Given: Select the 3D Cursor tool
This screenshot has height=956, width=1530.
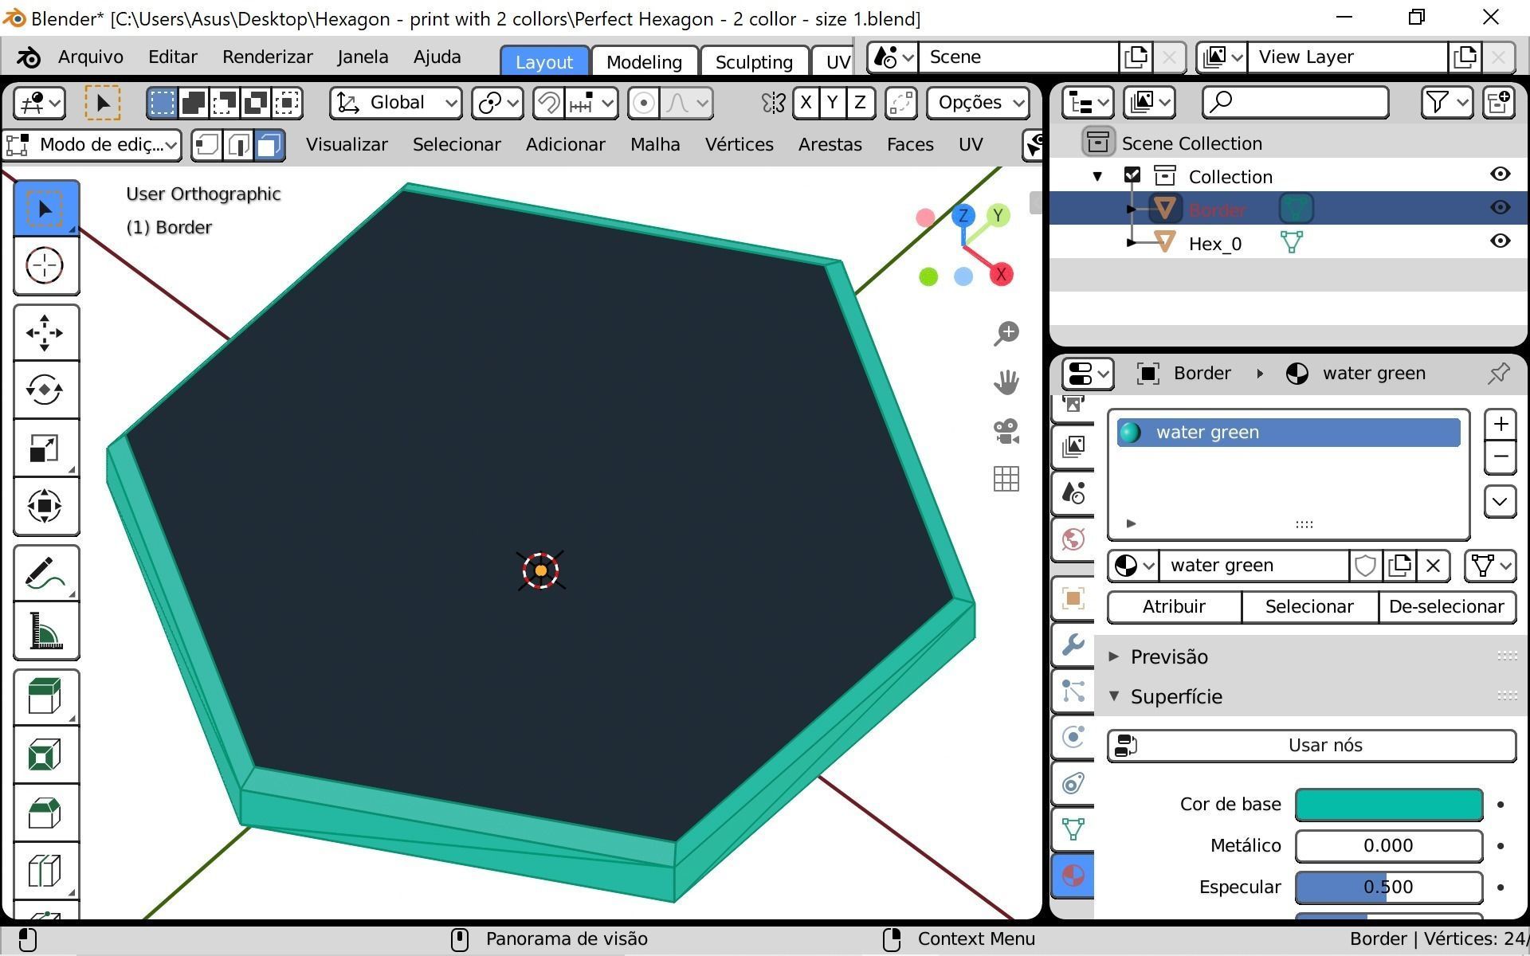Looking at the screenshot, I should coord(45,266).
